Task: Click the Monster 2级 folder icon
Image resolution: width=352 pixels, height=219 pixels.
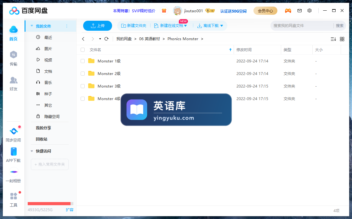Action: point(91,73)
